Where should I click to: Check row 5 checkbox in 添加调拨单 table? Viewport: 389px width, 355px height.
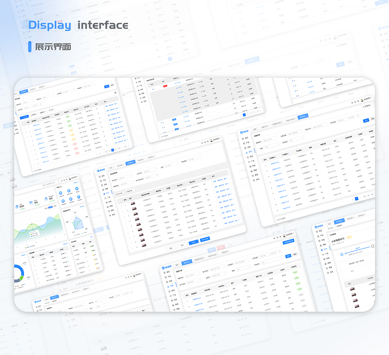(127, 227)
